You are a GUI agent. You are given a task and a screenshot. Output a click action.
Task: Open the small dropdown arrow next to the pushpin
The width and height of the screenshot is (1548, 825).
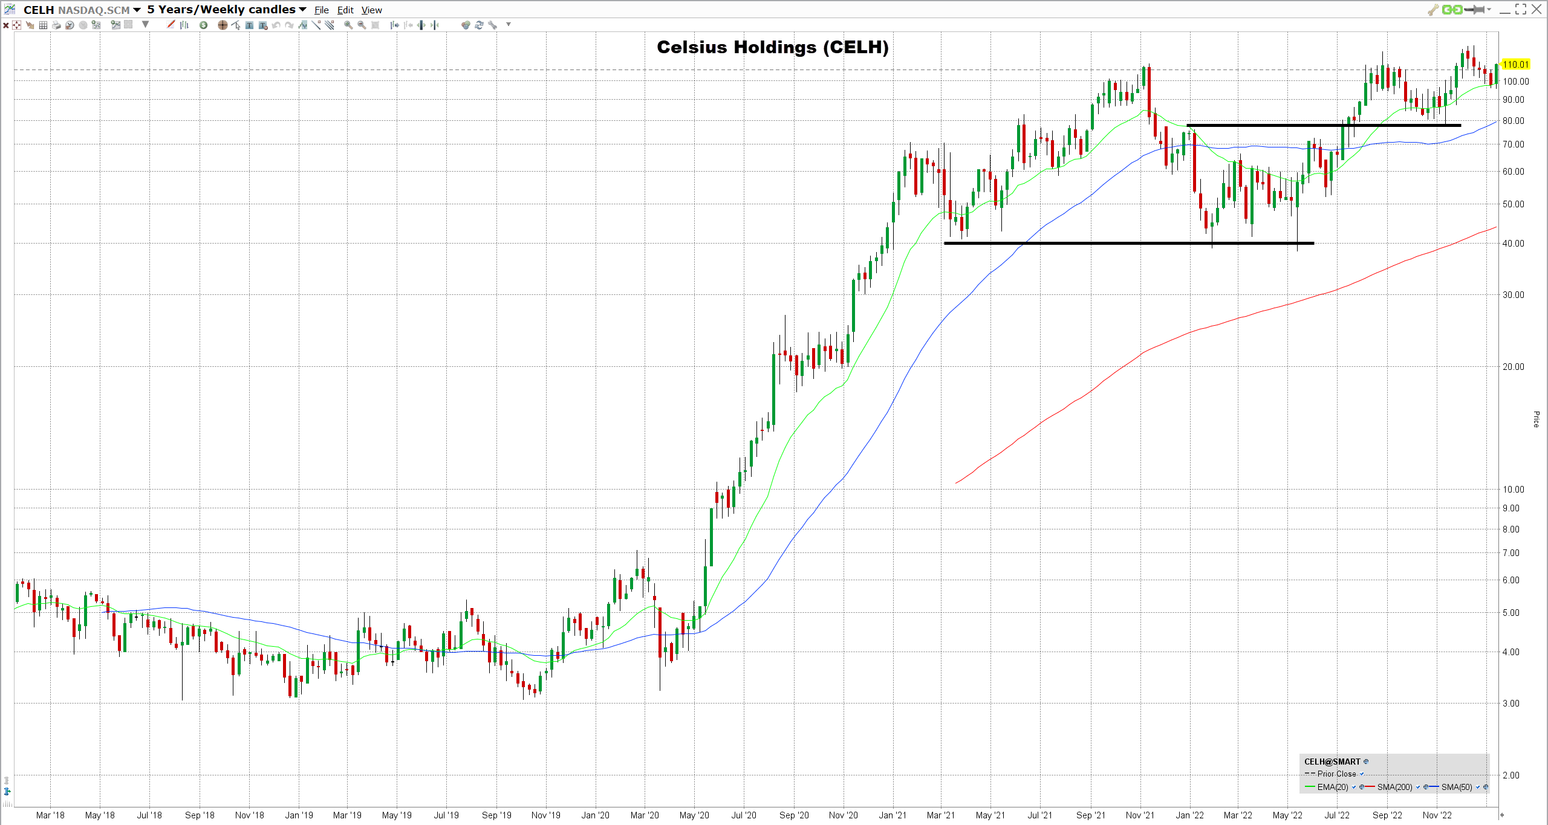click(x=1489, y=9)
